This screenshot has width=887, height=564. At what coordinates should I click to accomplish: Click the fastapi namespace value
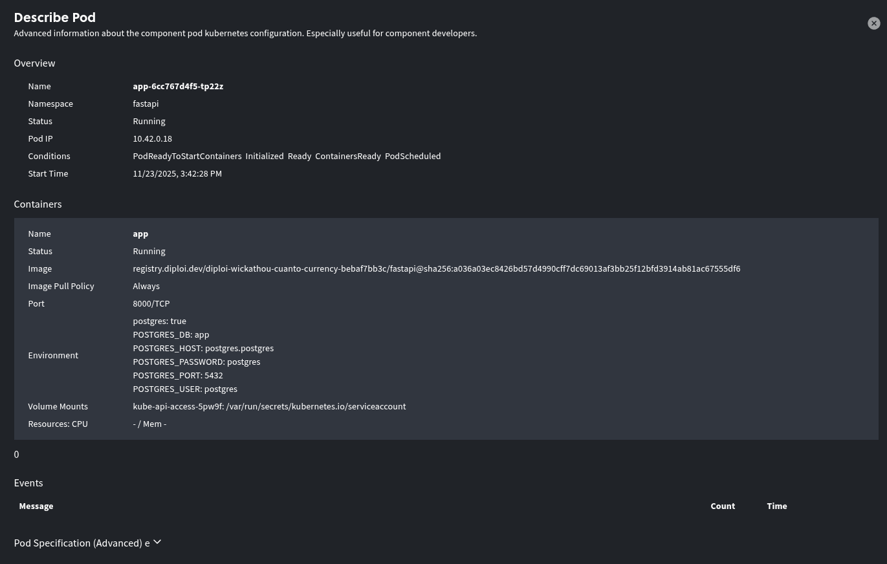tap(146, 103)
